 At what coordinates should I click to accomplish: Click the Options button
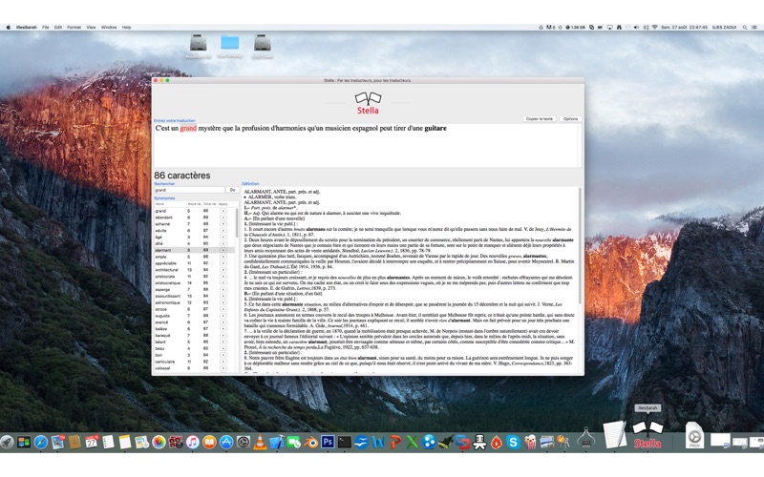click(570, 118)
